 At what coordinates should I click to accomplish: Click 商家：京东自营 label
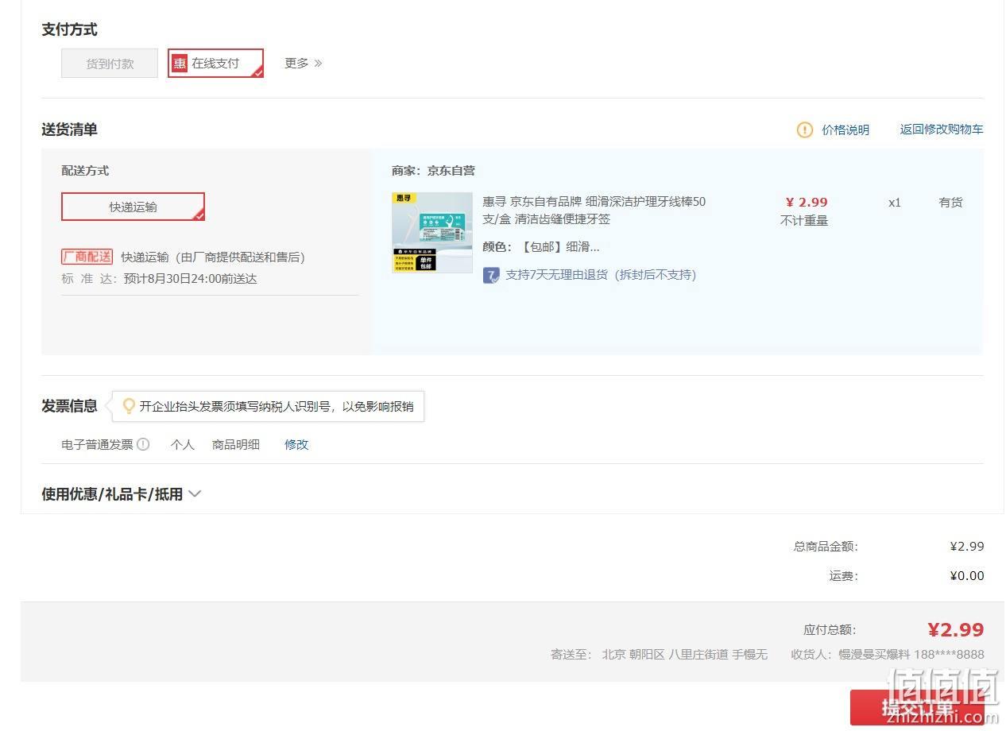433,171
